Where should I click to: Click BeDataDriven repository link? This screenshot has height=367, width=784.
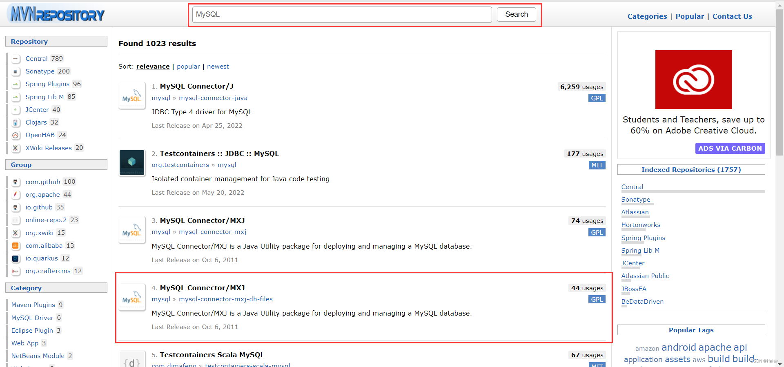click(642, 302)
